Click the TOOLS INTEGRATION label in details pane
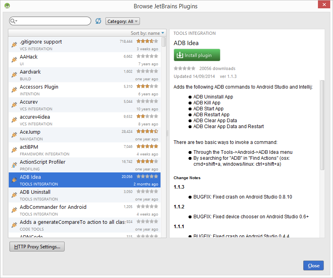The height and width of the screenshot is (278, 333). coord(195,33)
